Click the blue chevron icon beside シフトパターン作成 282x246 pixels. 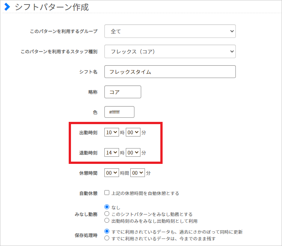click(x=7, y=6)
